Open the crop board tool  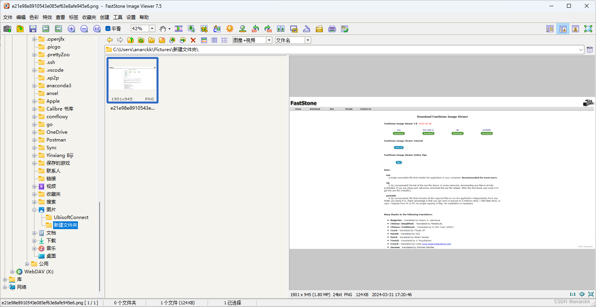(x=204, y=29)
